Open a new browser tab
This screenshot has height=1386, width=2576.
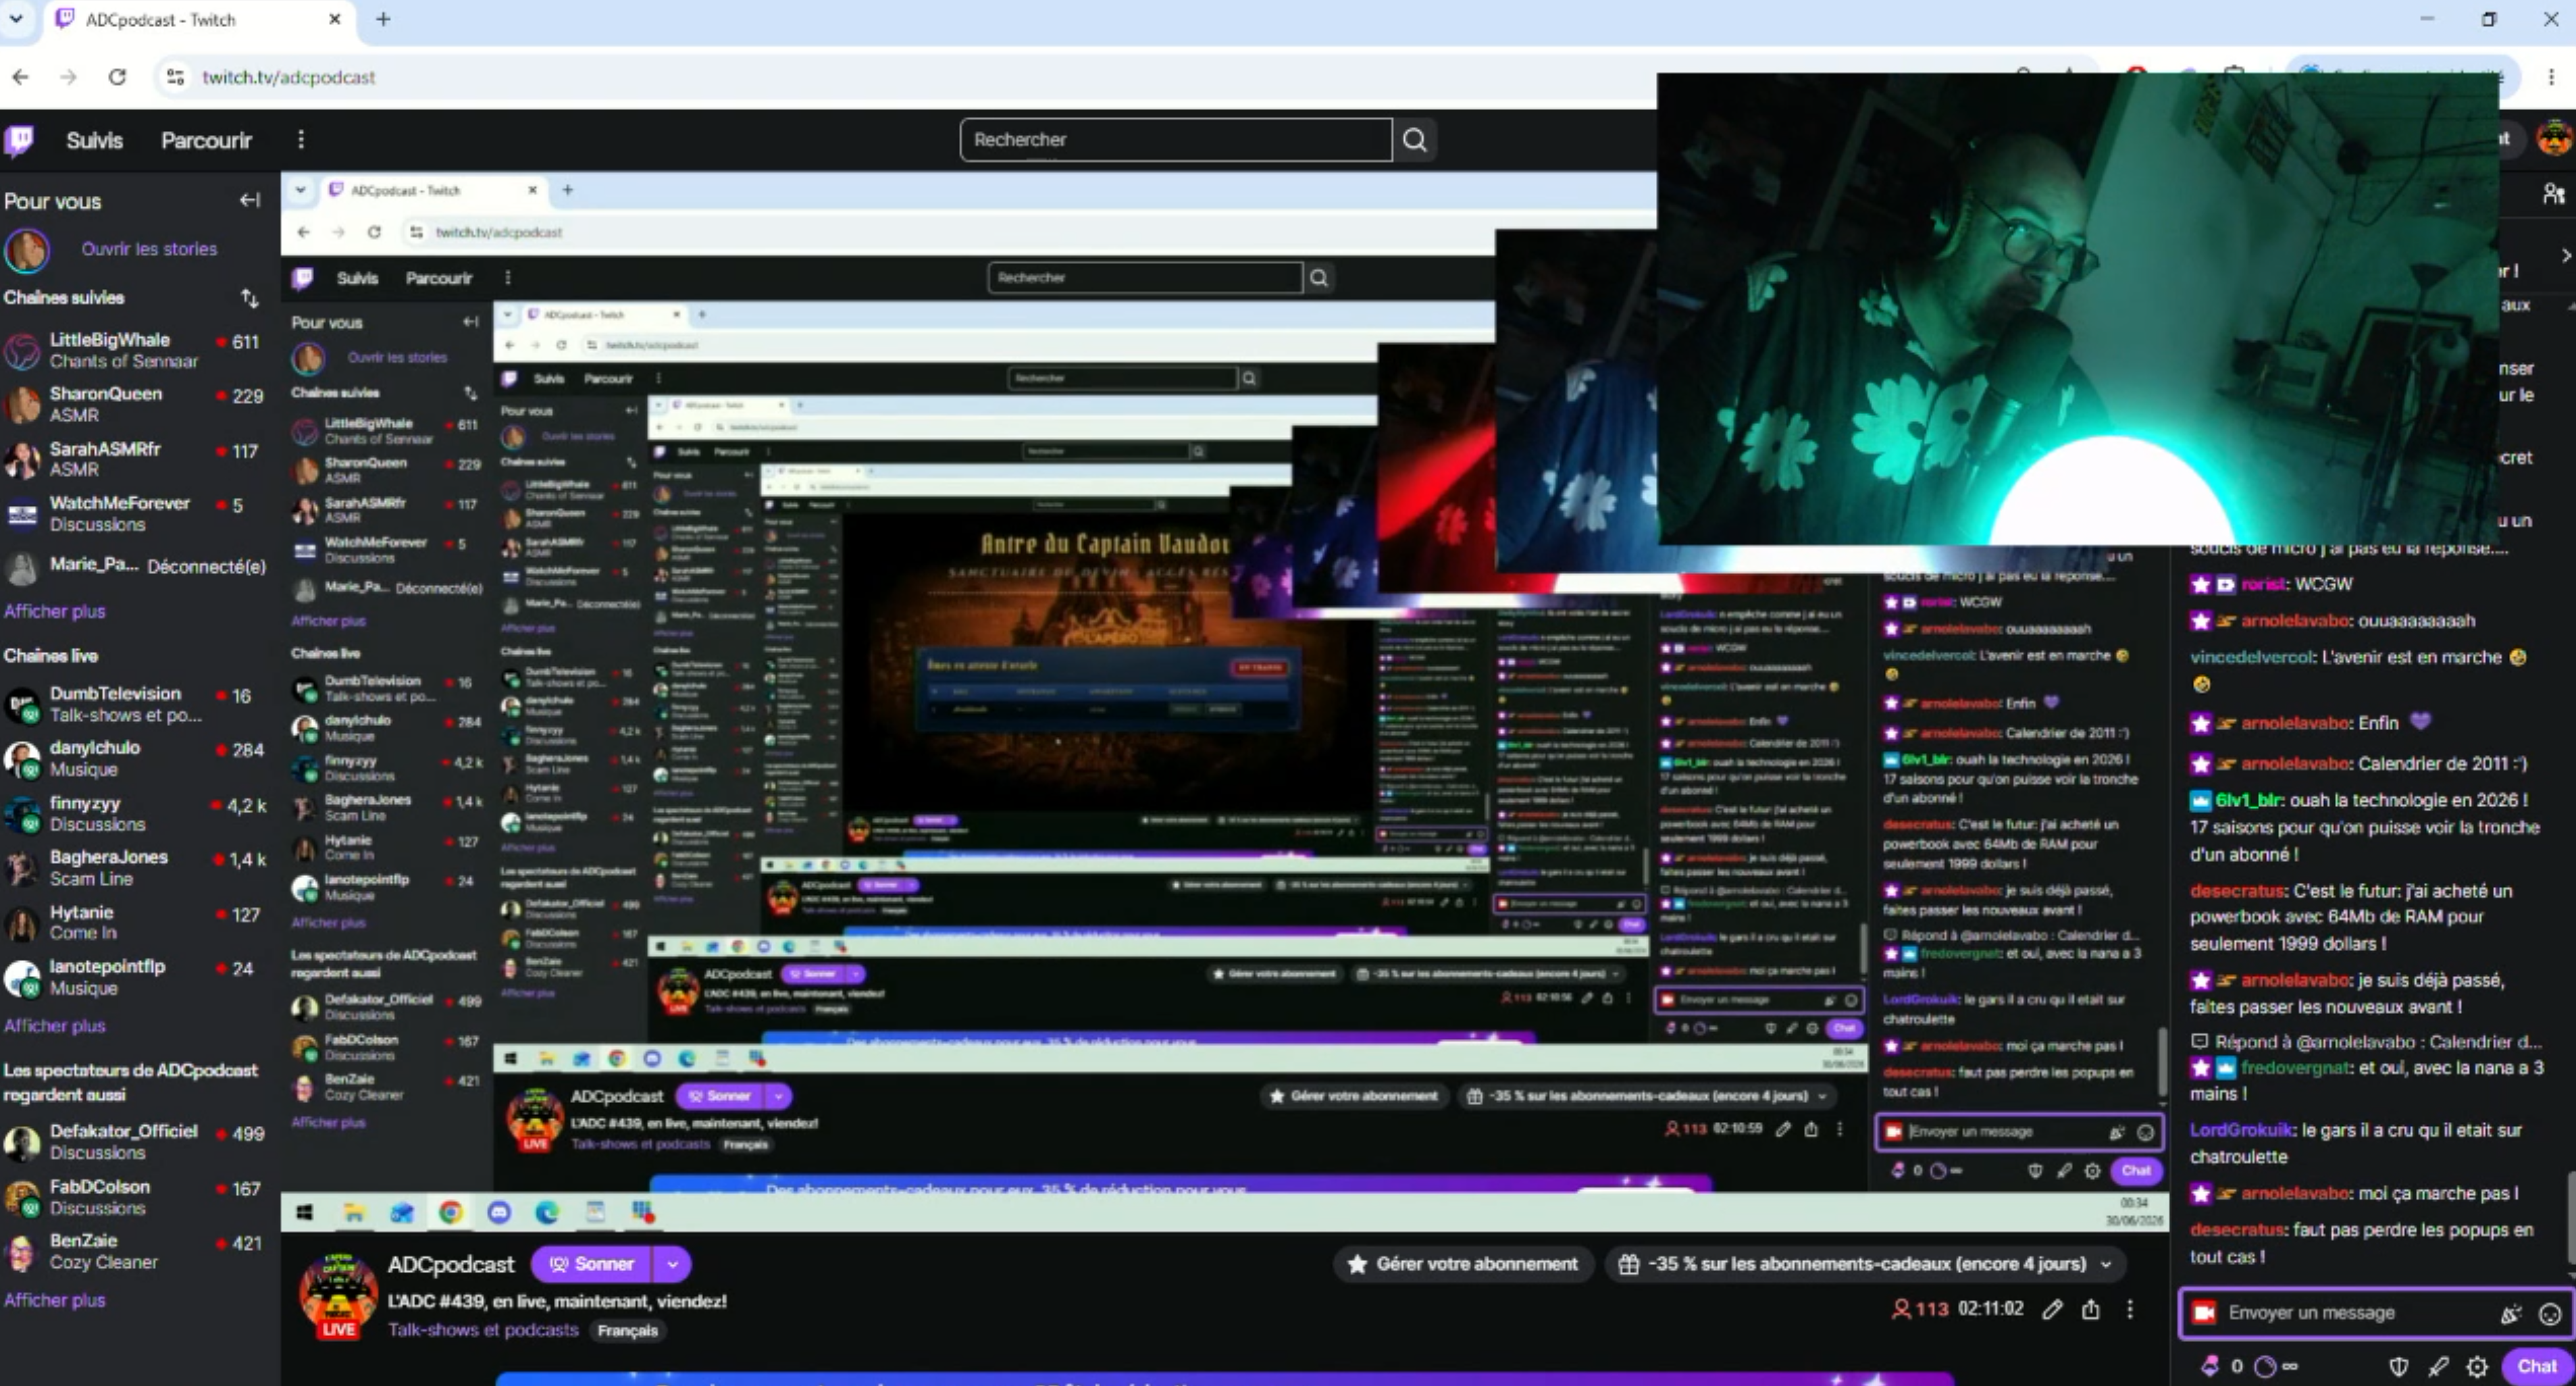[x=383, y=19]
